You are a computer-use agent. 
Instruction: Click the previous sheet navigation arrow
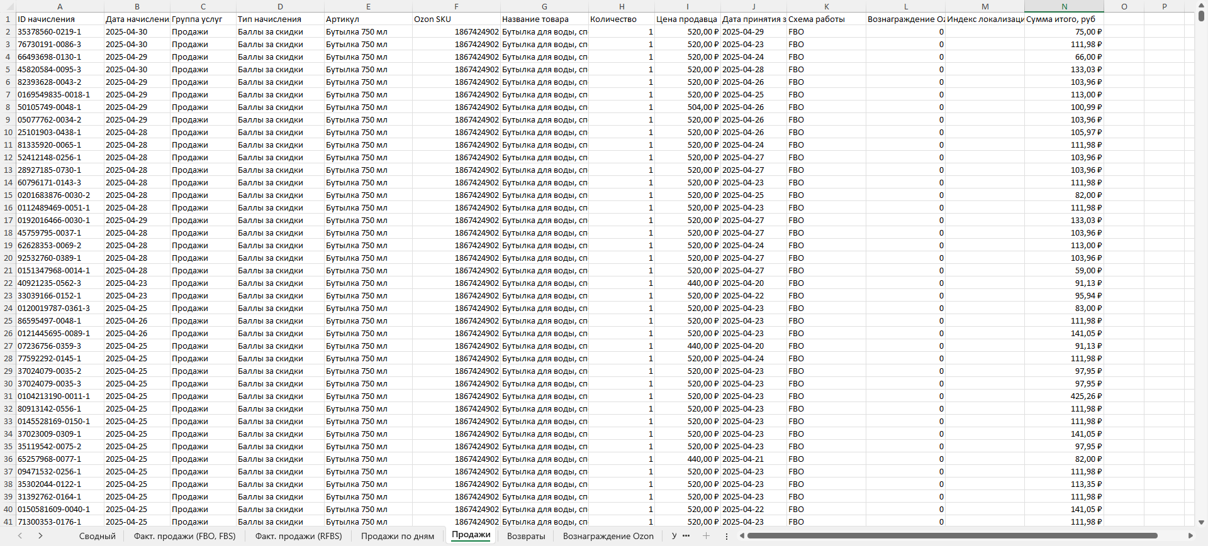pos(20,536)
